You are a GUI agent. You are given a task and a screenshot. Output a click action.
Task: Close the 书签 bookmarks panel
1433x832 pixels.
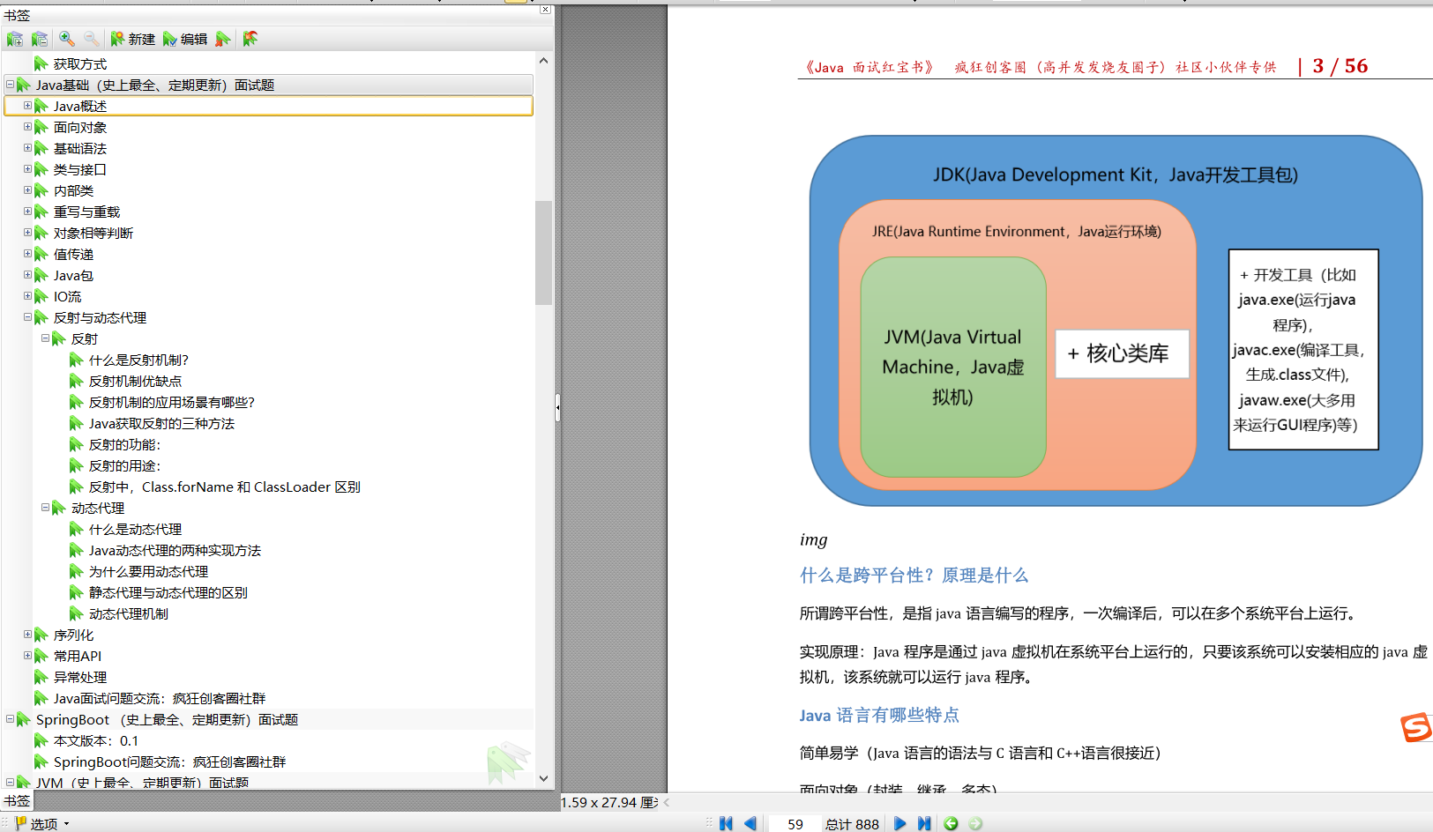[x=545, y=10]
